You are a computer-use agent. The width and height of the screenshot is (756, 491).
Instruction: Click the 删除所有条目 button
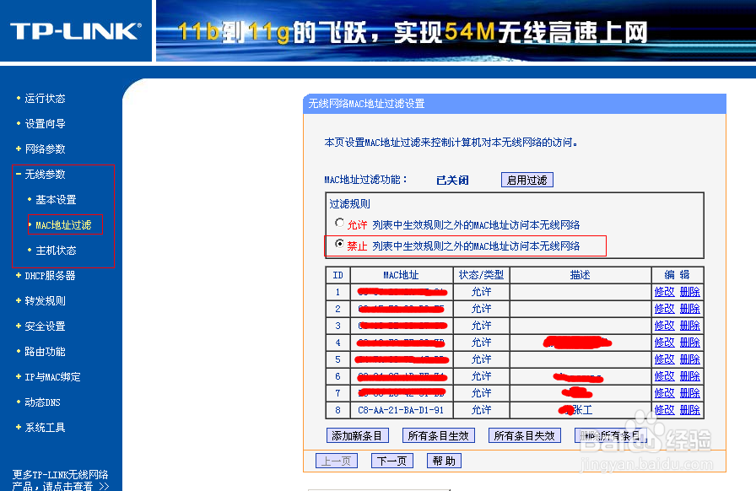[610, 435]
